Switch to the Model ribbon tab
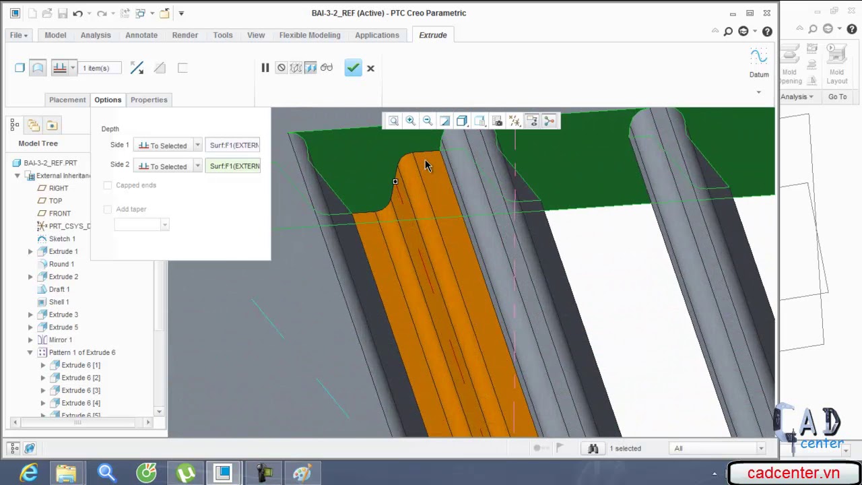Viewport: 862px width, 485px height. tap(55, 35)
